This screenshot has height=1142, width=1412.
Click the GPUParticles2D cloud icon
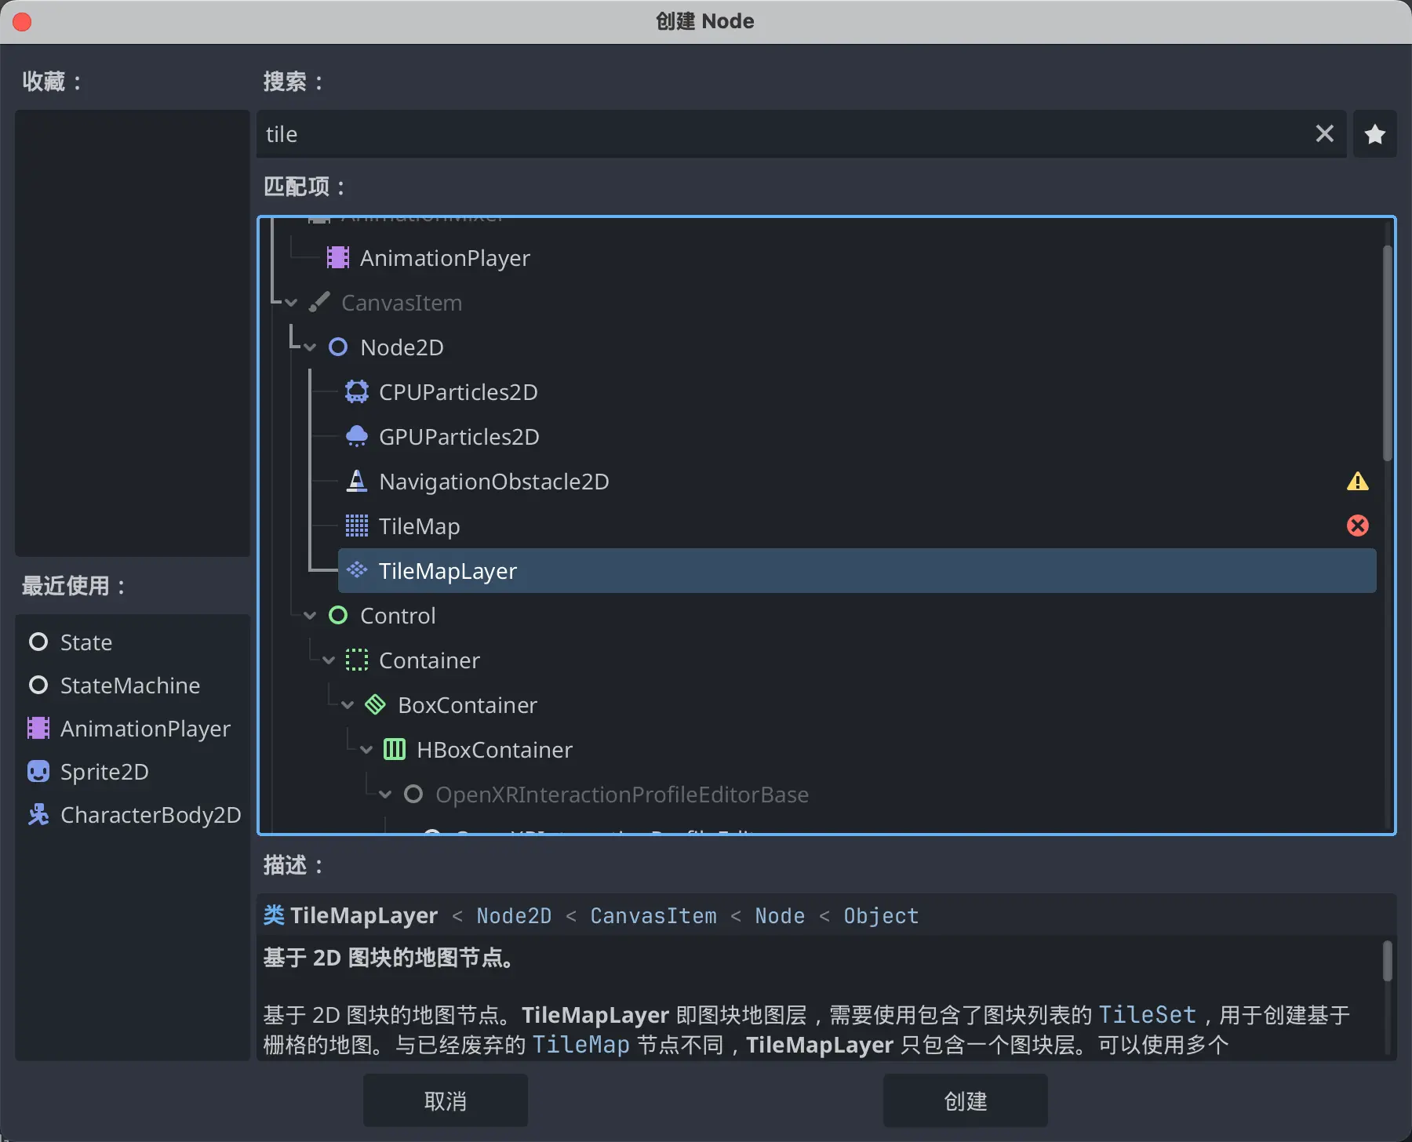tap(357, 437)
